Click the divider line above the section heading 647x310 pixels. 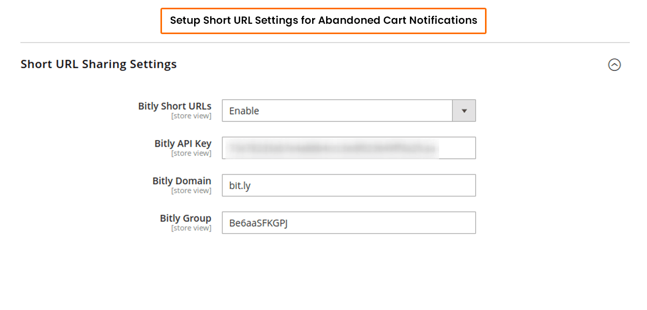pos(325,42)
